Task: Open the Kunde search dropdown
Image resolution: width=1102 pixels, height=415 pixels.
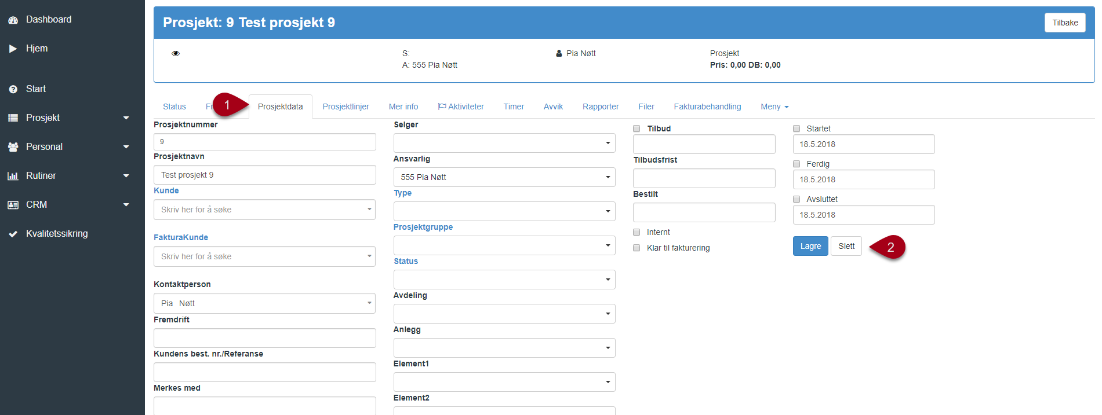Action: 264,210
